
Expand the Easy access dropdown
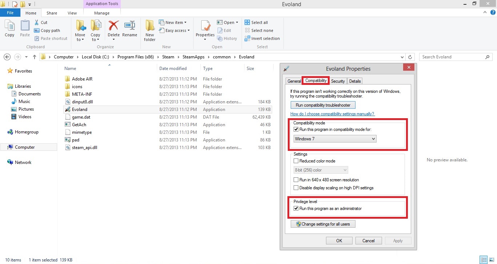pyautogui.click(x=188, y=30)
